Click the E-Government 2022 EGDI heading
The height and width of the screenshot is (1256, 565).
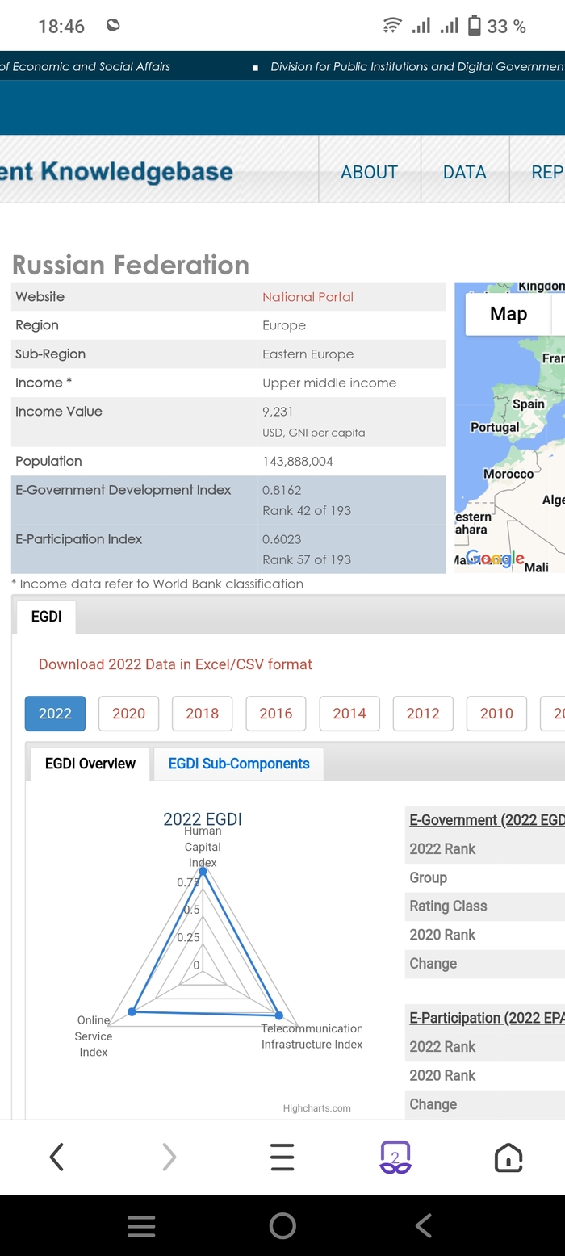pyautogui.click(x=487, y=820)
